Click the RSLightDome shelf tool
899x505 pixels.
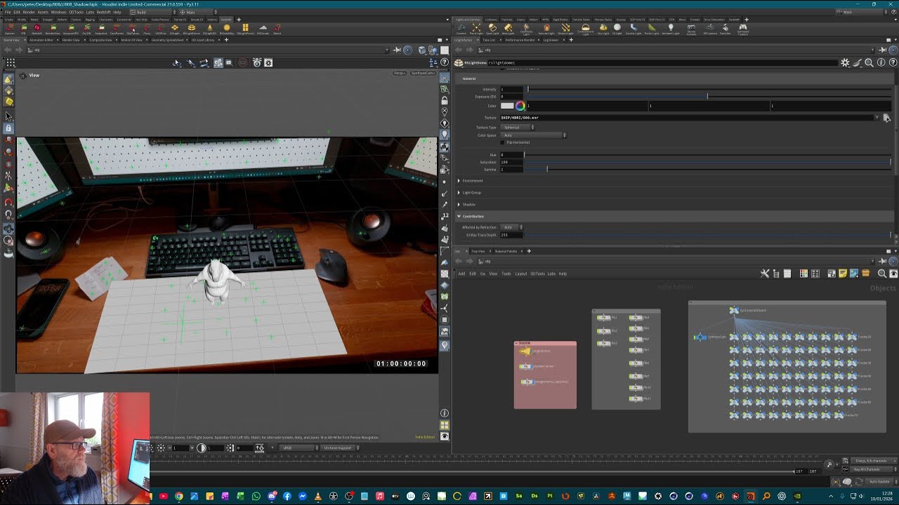coord(191,29)
